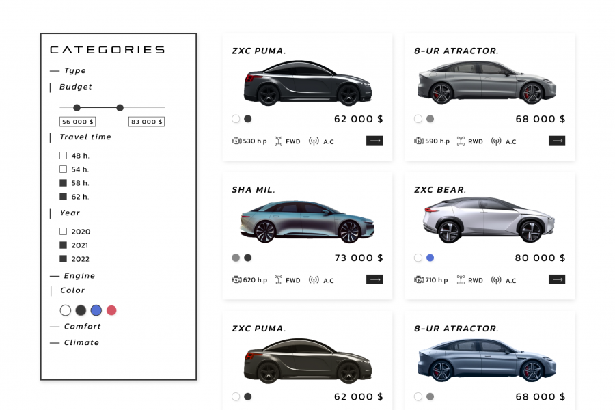The width and height of the screenshot is (615, 410).
Task: Check the 48 h. travel time box
Action: click(x=63, y=155)
